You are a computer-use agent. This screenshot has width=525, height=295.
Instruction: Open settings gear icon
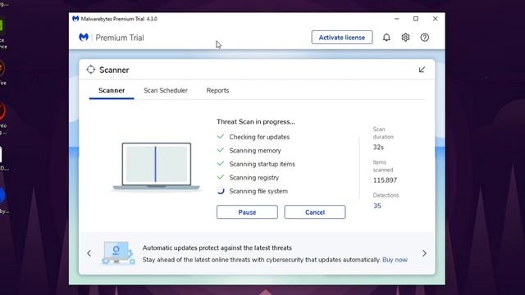tap(405, 38)
